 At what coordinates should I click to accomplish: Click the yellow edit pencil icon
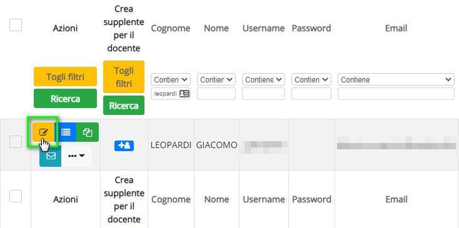43,132
